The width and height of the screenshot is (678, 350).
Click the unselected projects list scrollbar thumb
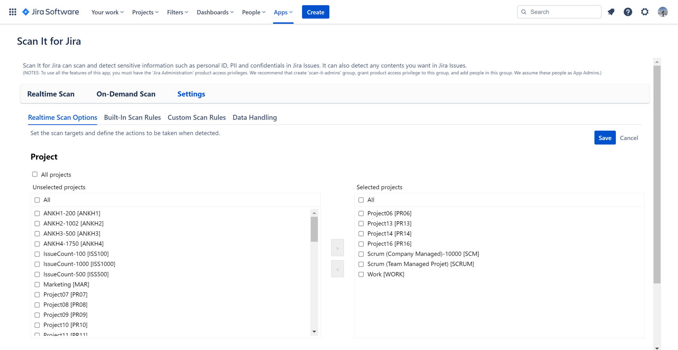point(314,229)
